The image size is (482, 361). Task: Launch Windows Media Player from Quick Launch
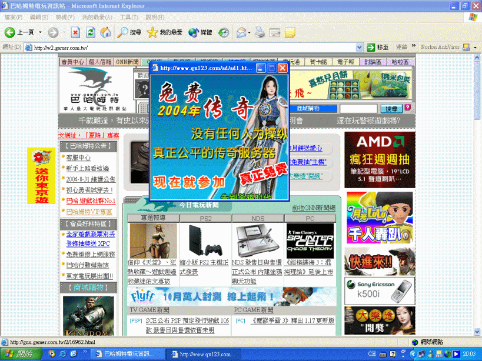[x=52, y=354]
